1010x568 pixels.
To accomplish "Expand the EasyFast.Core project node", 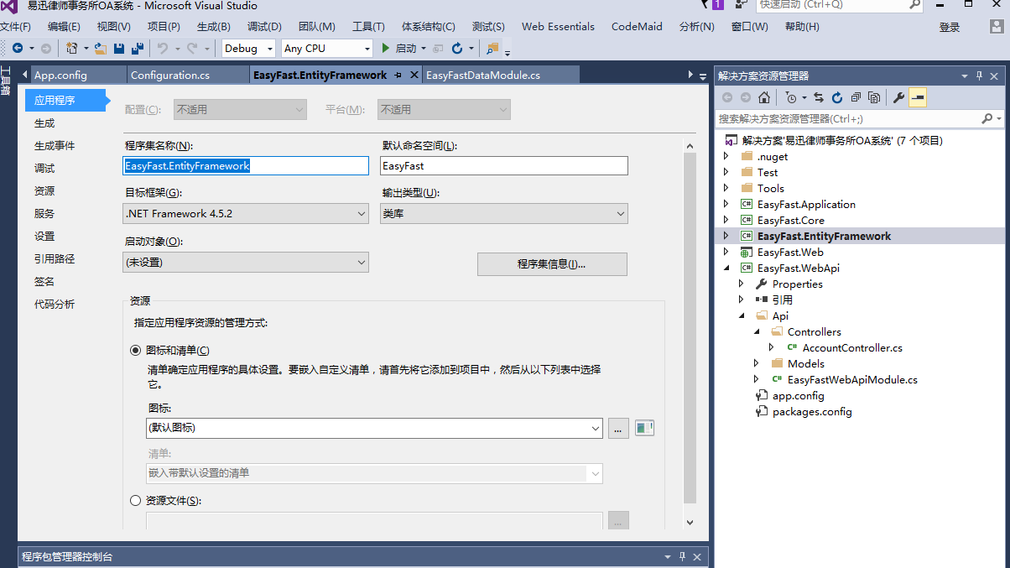I will [x=726, y=220].
